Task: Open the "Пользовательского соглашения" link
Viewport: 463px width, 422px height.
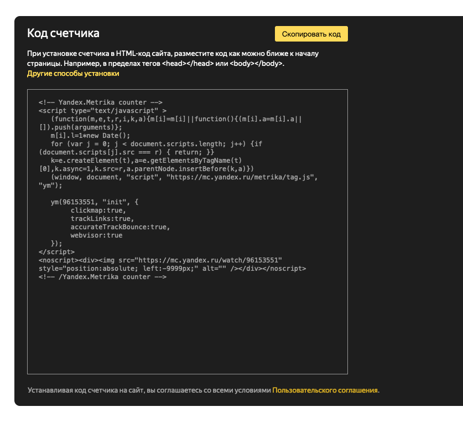Action: click(x=325, y=390)
